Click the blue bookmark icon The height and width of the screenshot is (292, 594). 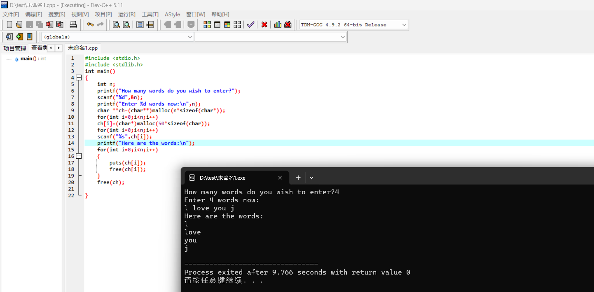point(30,37)
